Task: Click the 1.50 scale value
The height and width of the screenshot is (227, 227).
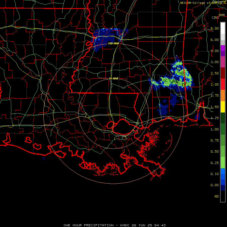Action: click(x=215, y=107)
